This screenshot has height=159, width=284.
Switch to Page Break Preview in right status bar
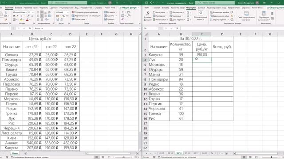point(256,157)
